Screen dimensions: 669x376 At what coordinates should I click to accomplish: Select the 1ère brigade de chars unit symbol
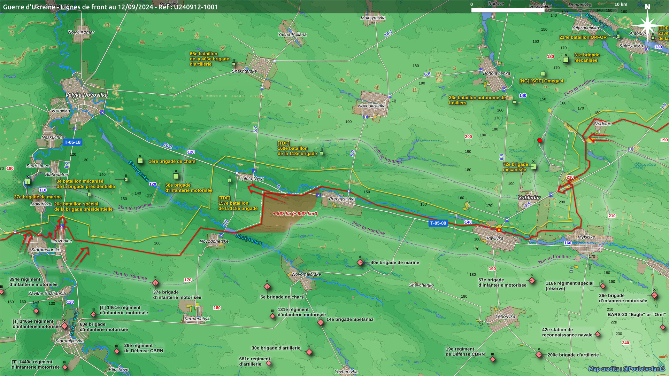[x=140, y=161]
